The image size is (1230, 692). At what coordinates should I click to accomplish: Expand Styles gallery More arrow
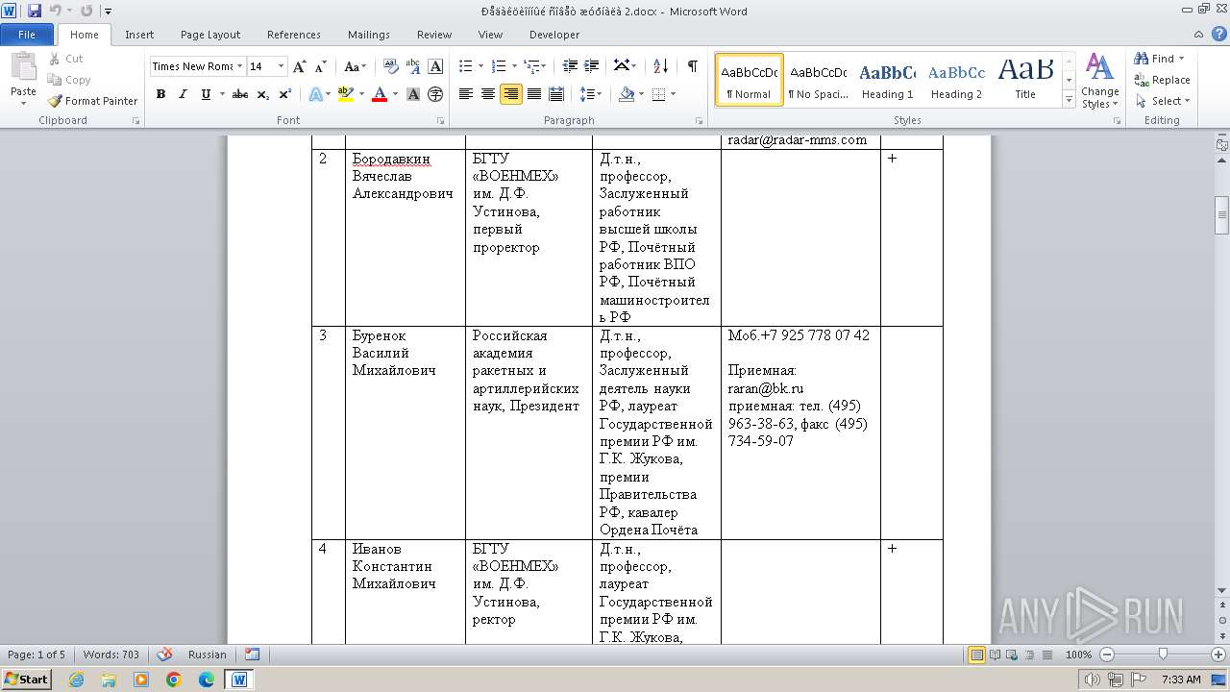click(1069, 100)
